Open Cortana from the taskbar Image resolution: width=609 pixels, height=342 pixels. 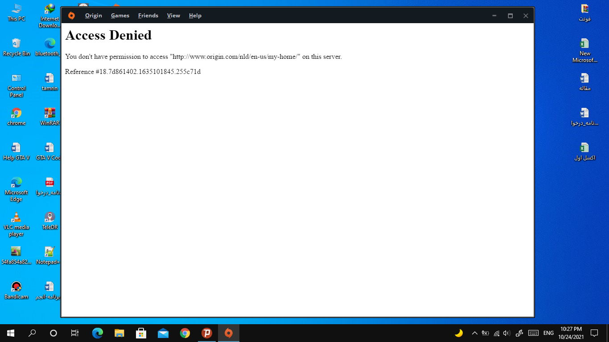[x=53, y=333]
